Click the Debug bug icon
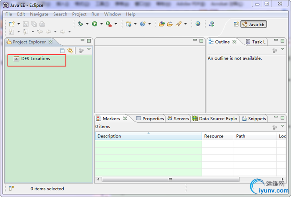Viewport: 291px width, 197px height. [x=80, y=24]
